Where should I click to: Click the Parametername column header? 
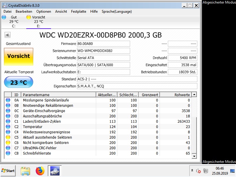[x=58, y=95]
